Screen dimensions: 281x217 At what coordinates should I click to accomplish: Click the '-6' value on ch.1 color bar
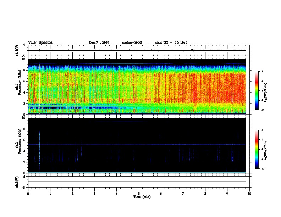pyautogui.click(x=261, y=71)
